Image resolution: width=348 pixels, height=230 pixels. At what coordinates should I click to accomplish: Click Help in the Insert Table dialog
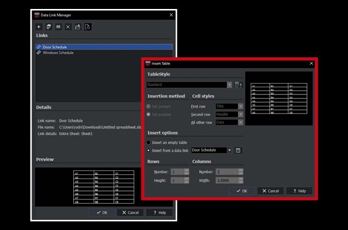(x=299, y=191)
